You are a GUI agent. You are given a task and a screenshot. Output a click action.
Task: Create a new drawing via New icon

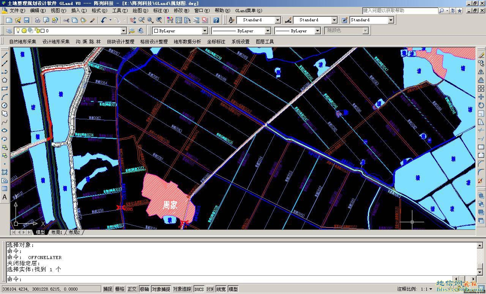click(x=9, y=20)
